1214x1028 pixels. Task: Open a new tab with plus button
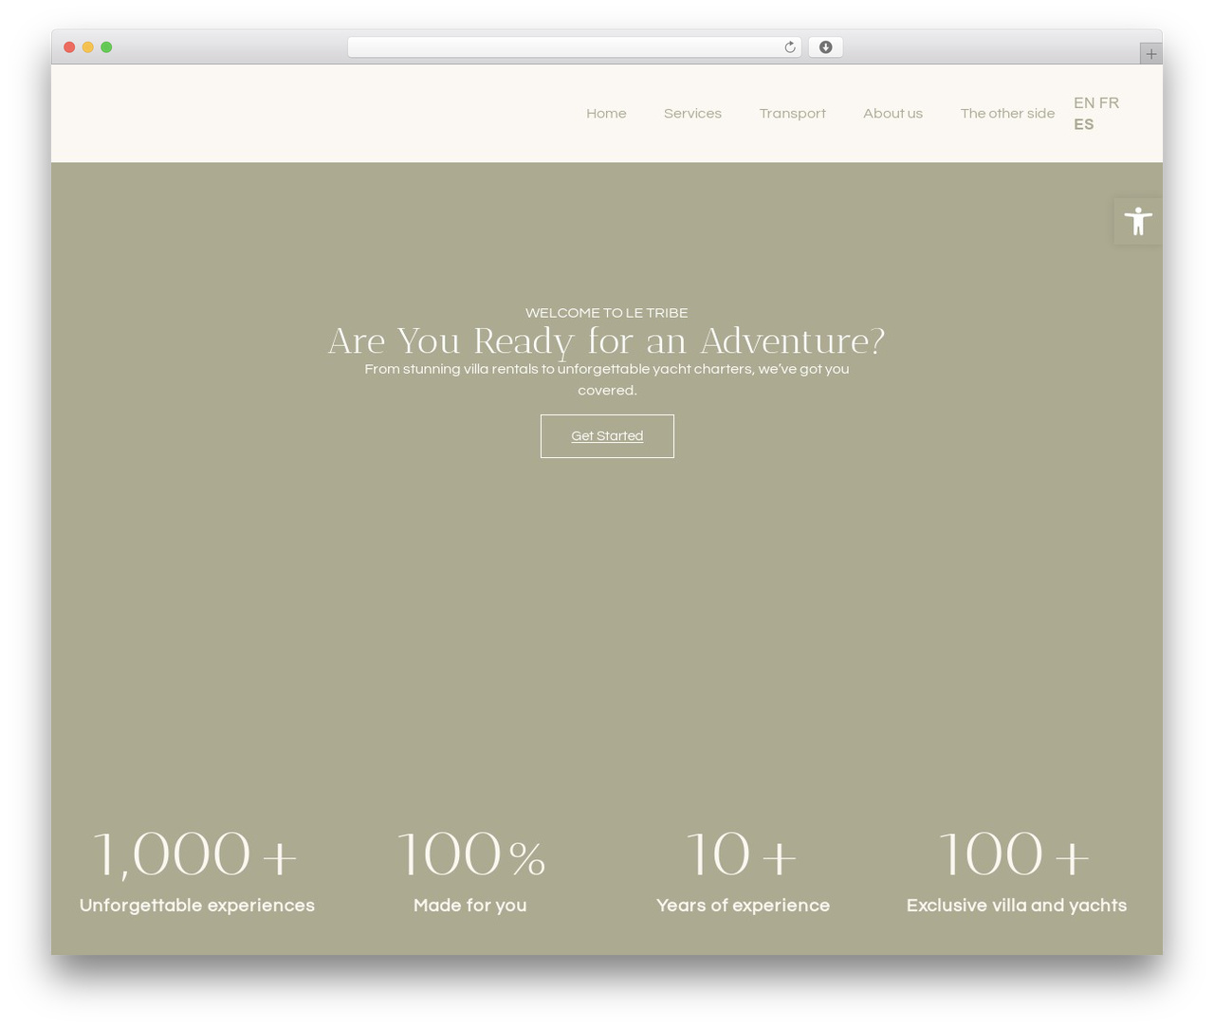point(1150,54)
